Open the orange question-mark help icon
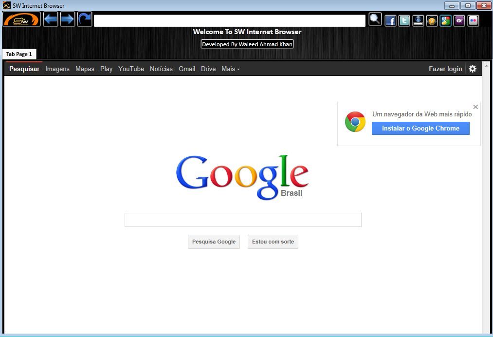The width and height of the screenshot is (493, 337). (432, 21)
